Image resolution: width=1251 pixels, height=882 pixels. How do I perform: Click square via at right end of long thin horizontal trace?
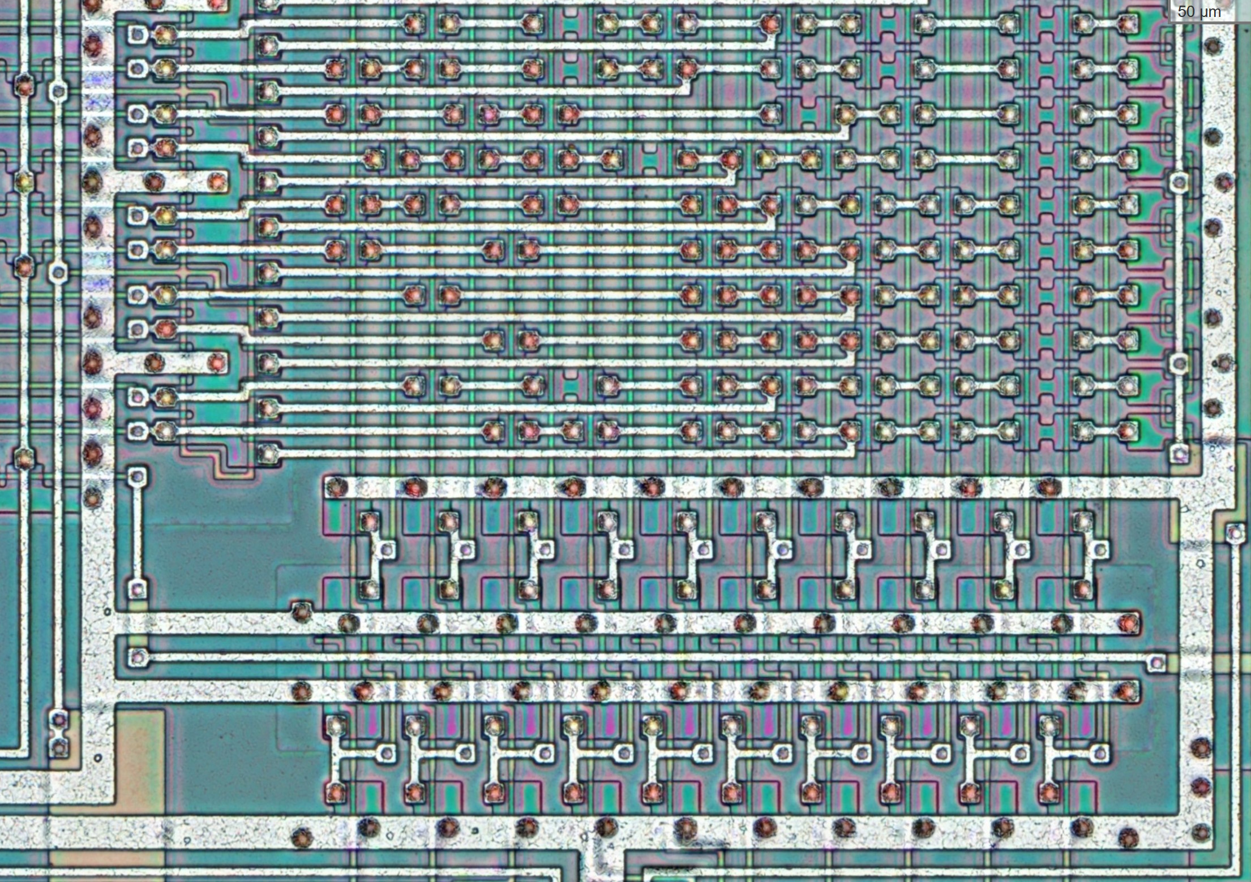[1157, 662]
